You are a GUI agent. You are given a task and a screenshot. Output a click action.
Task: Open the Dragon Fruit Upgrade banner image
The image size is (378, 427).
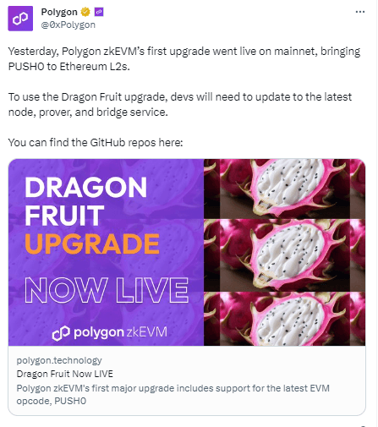(x=187, y=252)
